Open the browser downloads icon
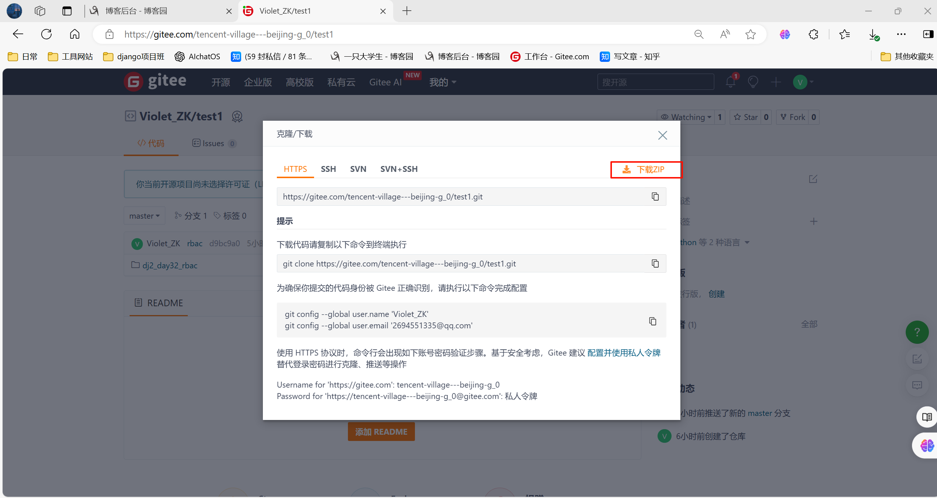The width and height of the screenshot is (937, 498). pos(874,35)
